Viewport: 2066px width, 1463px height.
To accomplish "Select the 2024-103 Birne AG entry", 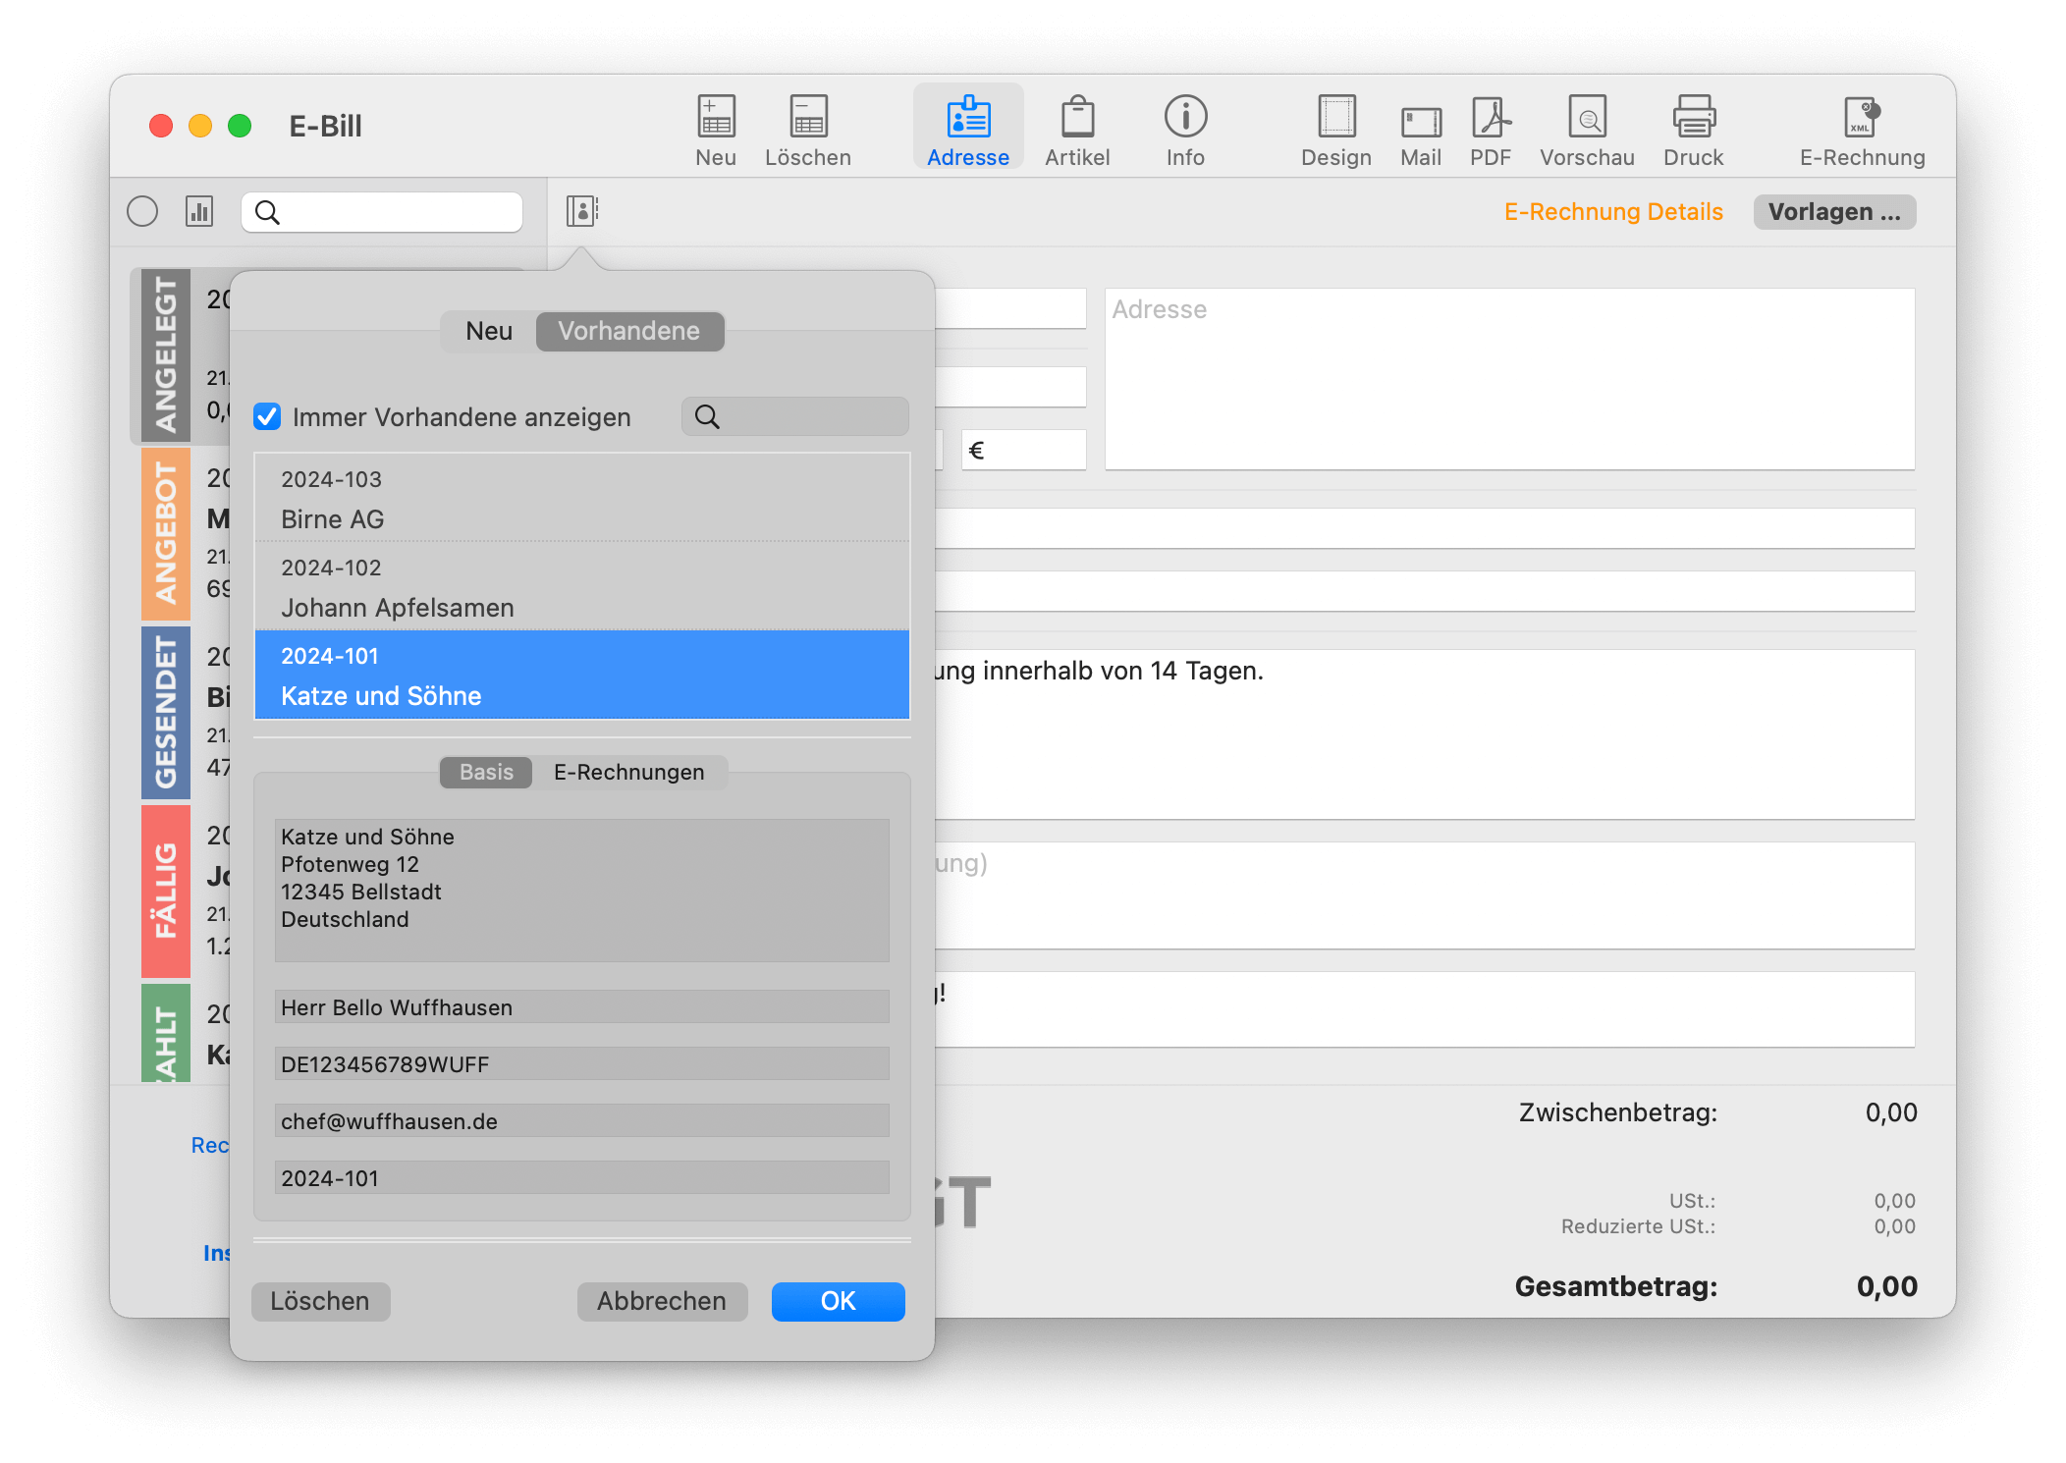I will click(581, 498).
